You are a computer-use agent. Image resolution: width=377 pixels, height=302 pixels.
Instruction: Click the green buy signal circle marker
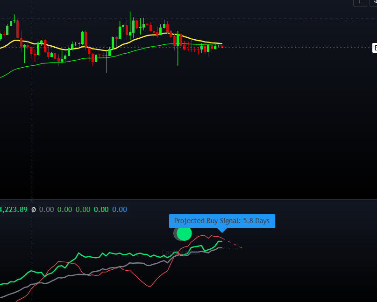click(x=184, y=233)
